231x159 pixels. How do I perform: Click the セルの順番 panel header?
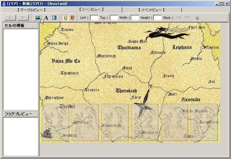pyautogui.click(x=21, y=25)
